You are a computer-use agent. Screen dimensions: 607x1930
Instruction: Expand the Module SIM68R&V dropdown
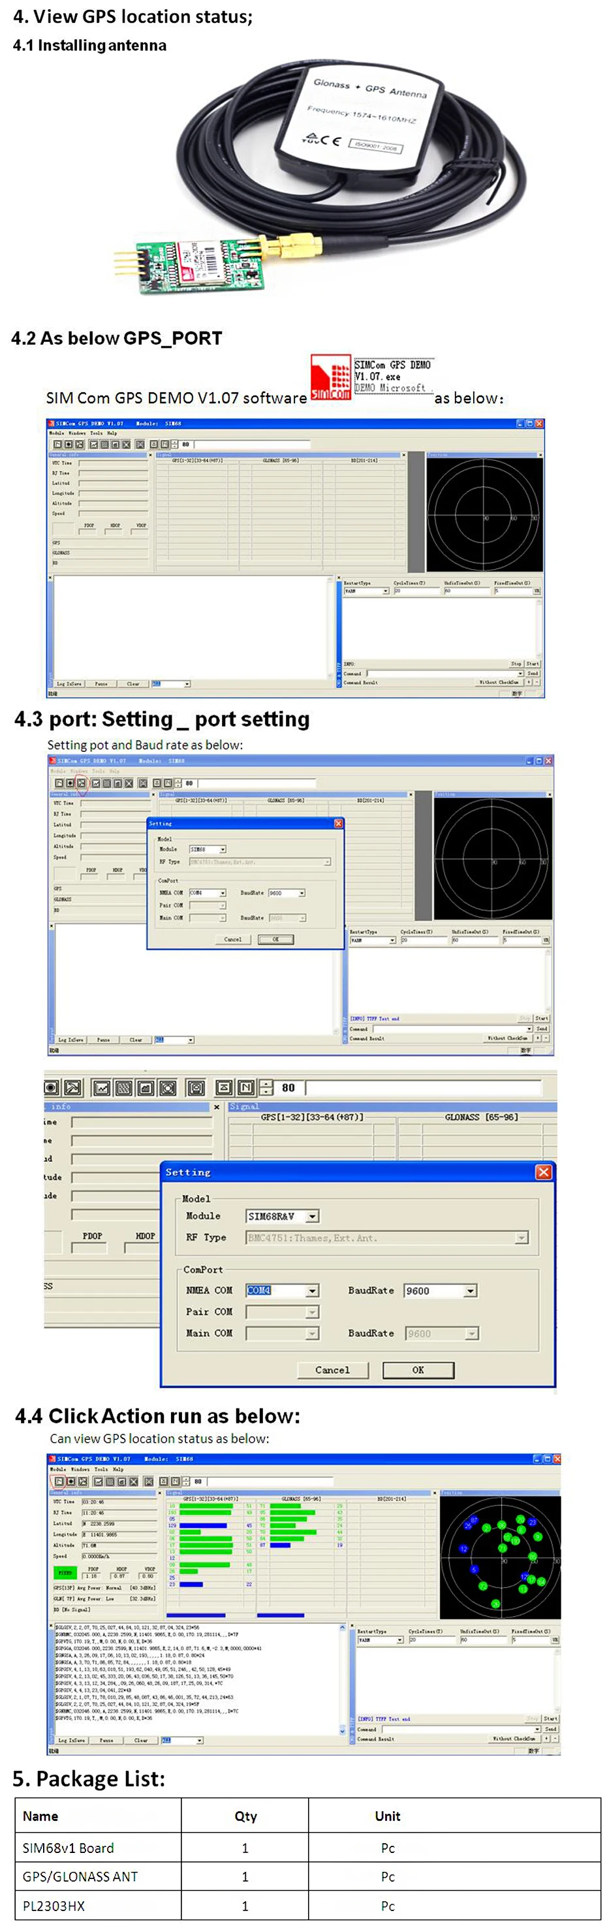point(313,1216)
